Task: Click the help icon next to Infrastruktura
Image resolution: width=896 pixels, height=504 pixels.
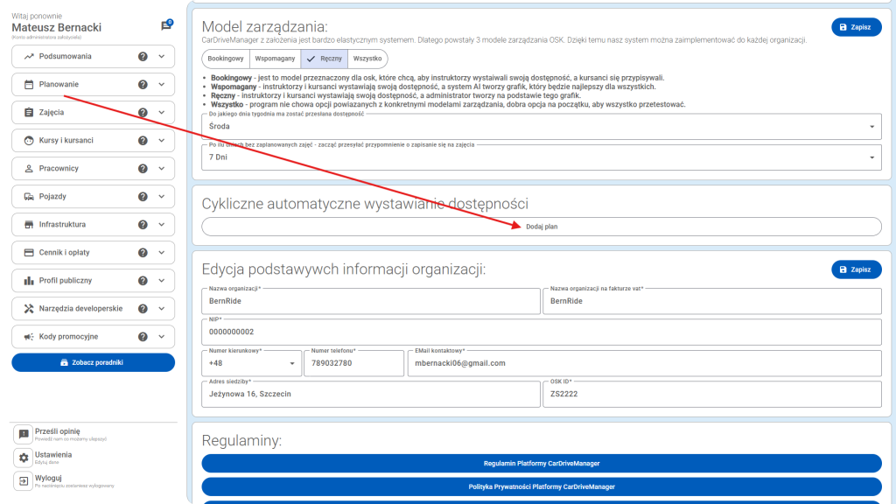Action: pyautogui.click(x=143, y=225)
